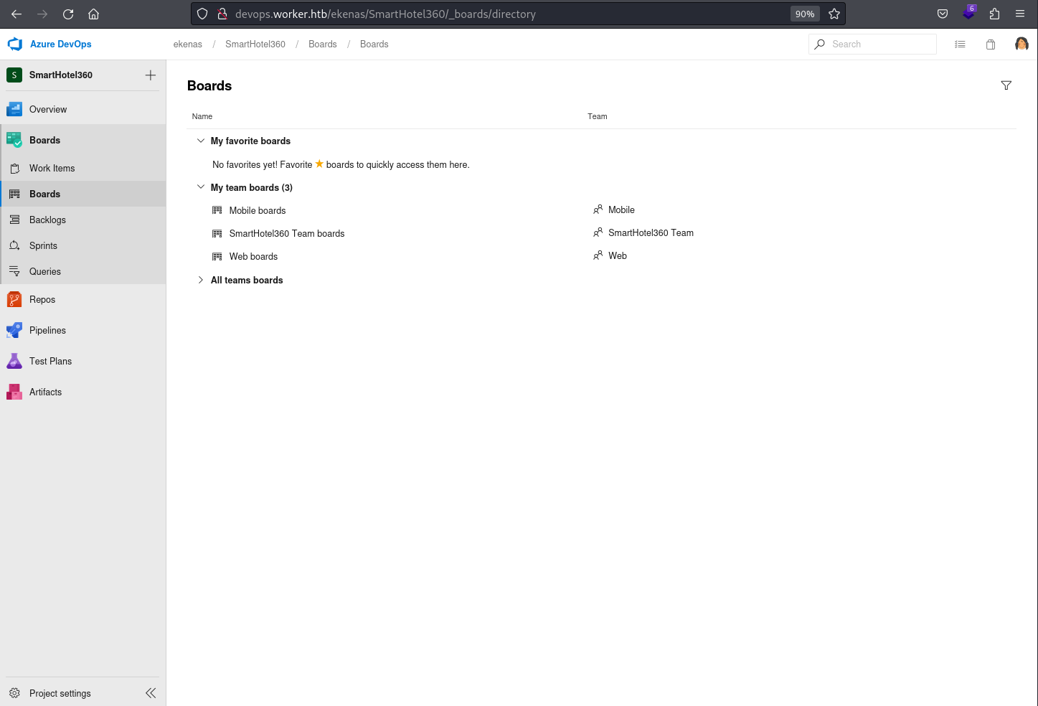This screenshot has width=1038, height=706.
Task: Open Web boards link
Action: pos(253,256)
